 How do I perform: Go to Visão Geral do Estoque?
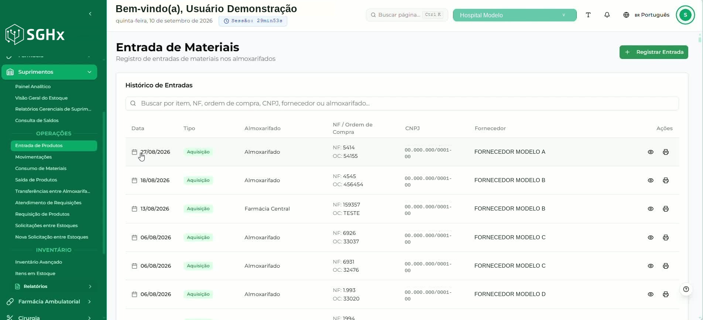pyautogui.click(x=41, y=98)
